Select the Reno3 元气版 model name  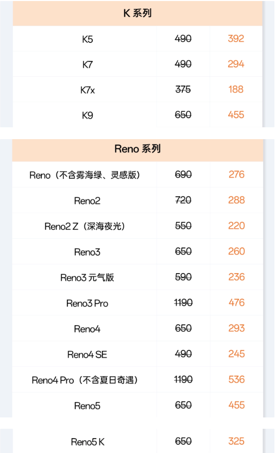(87, 278)
